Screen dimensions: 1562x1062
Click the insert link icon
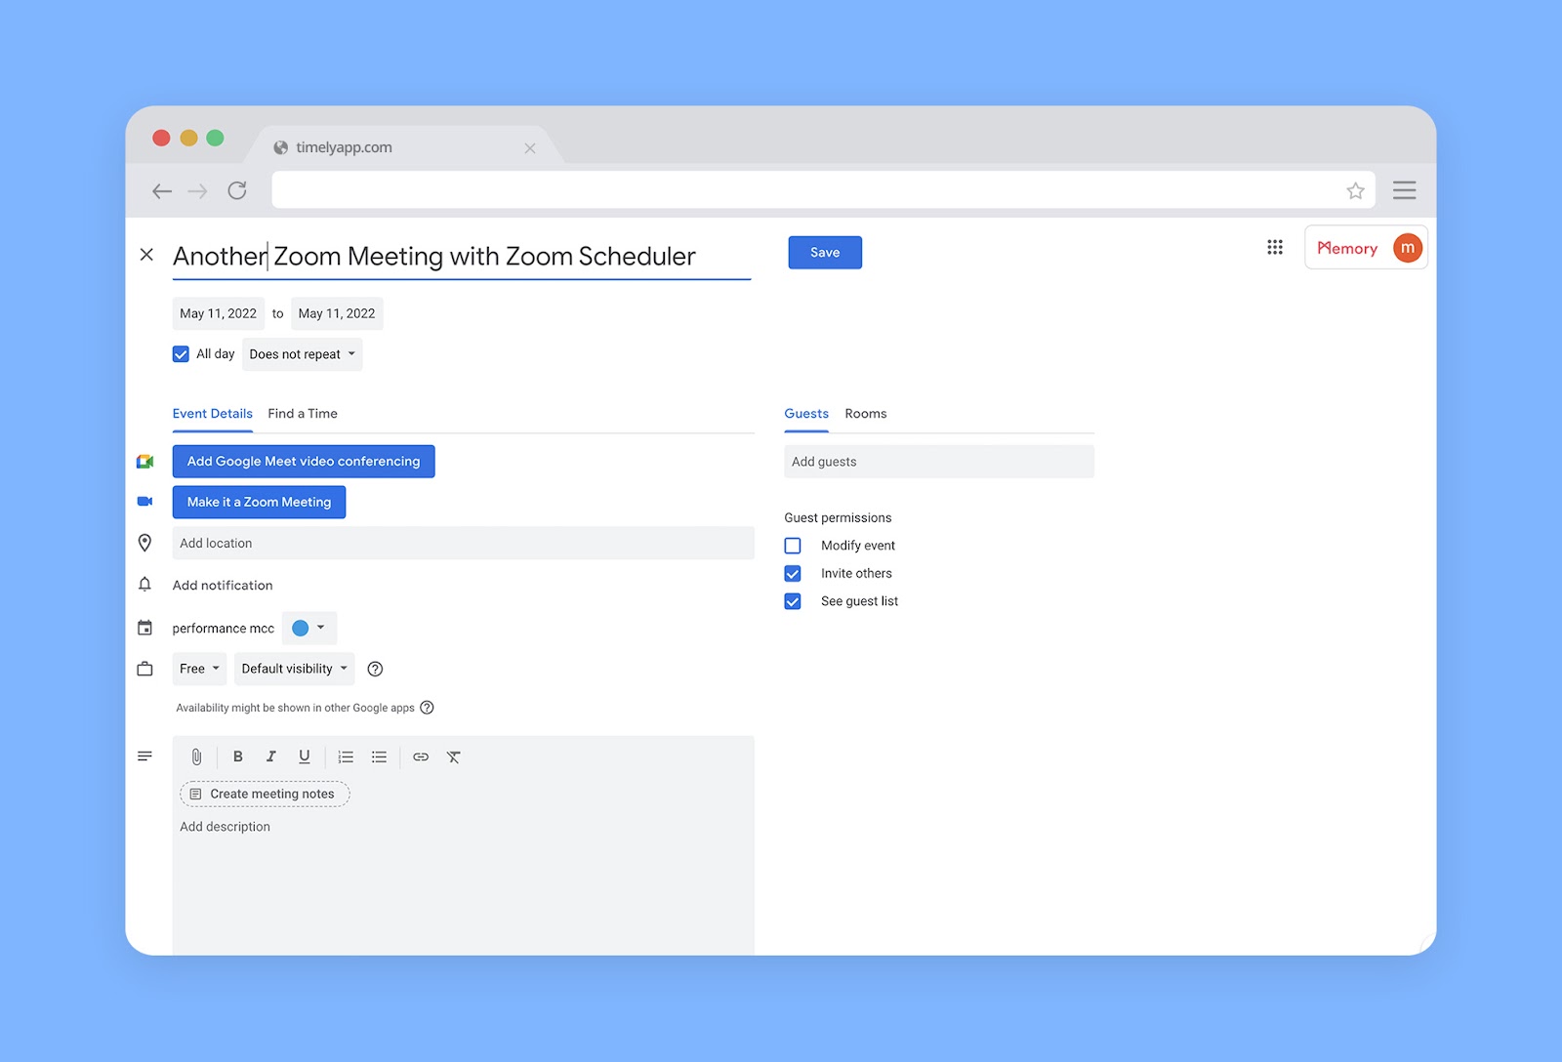(421, 756)
